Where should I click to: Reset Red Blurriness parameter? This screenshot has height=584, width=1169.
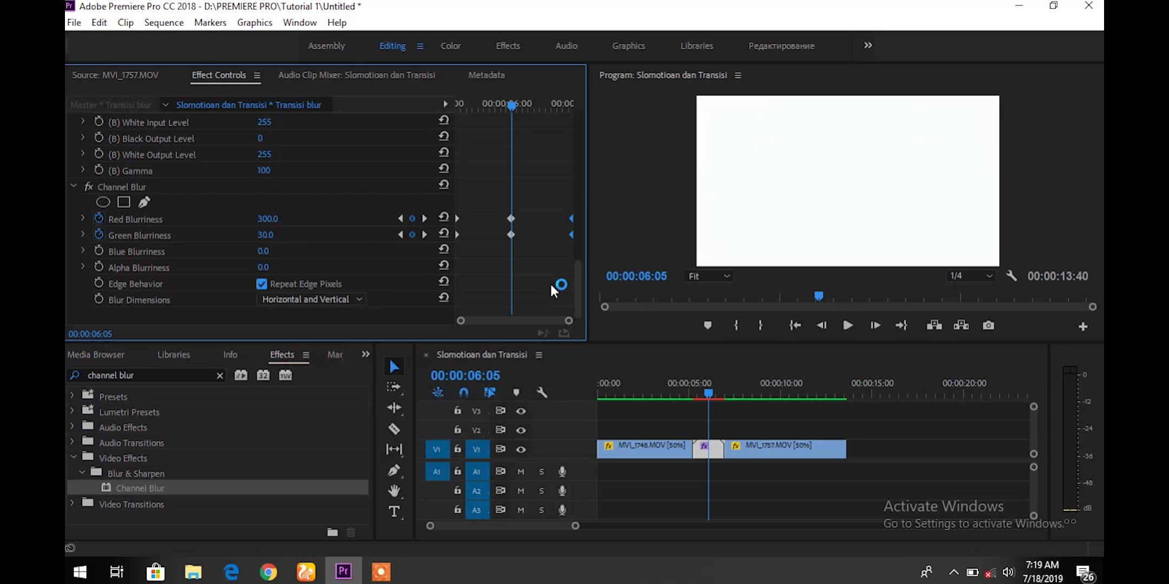(444, 217)
